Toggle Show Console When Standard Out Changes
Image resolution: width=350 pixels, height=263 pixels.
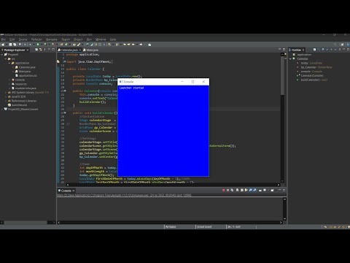click(250, 190)
